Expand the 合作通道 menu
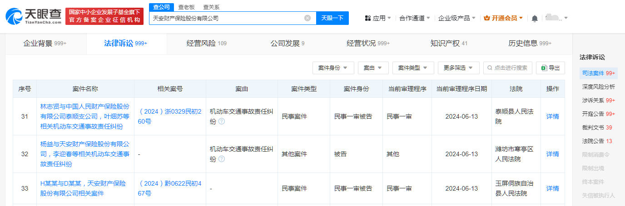 point(415,18)
